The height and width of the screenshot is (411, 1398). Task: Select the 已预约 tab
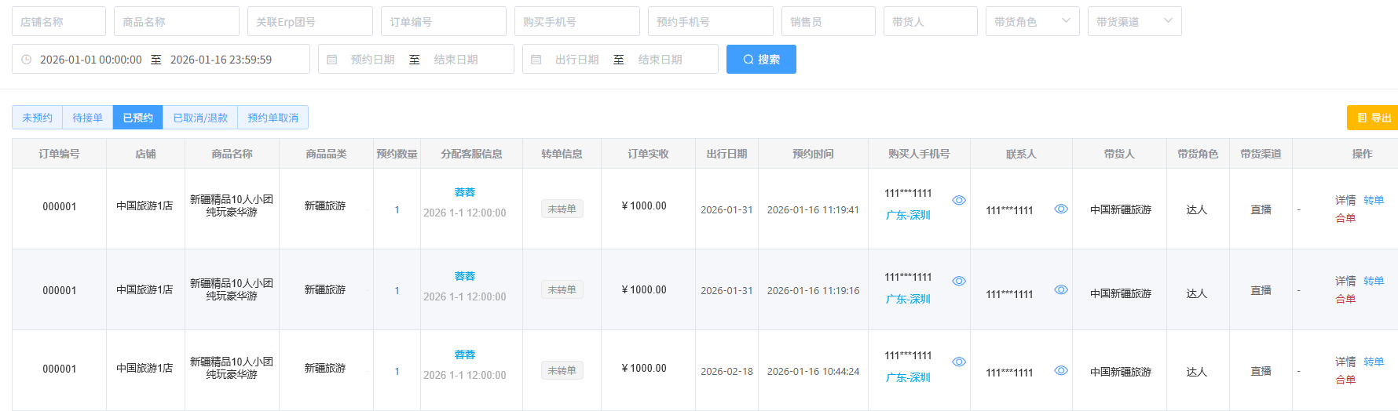(x=138, y=118)
